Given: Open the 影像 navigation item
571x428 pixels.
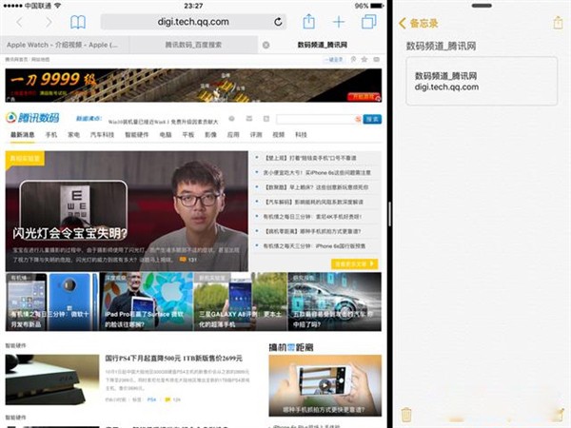Looking at the screenshot, I should pyautogui.click(x=211, y=135).
